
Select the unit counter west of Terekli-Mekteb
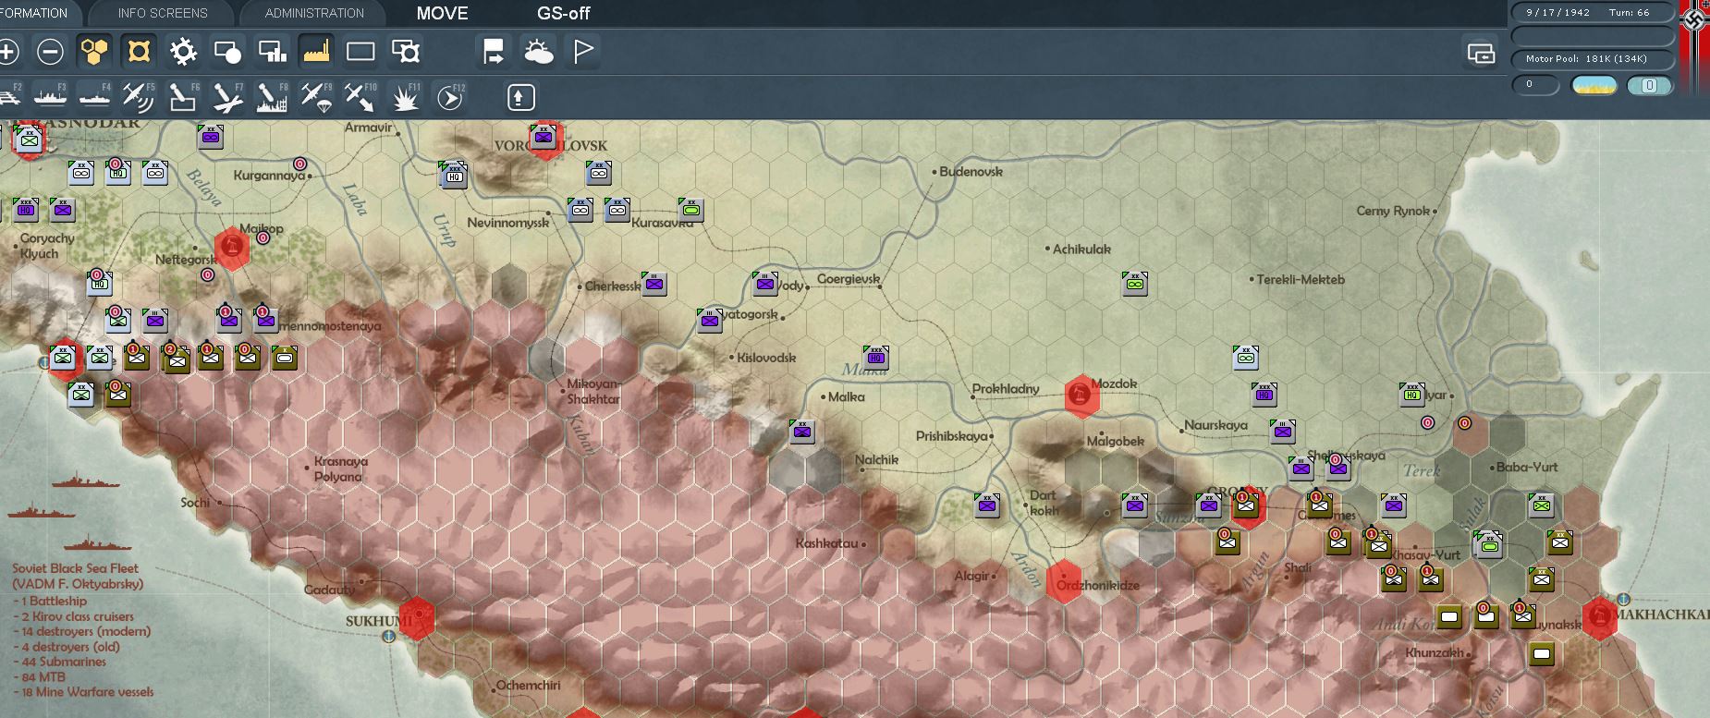(x=1135, y=284)
